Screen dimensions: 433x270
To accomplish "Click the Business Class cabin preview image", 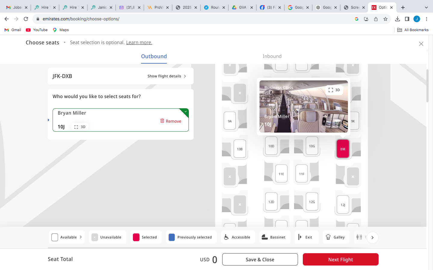I will (304, 106).
